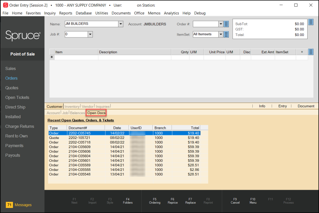Open the DataBase menu
Viewport: 319px width, 213px height.
pos(83,13)
